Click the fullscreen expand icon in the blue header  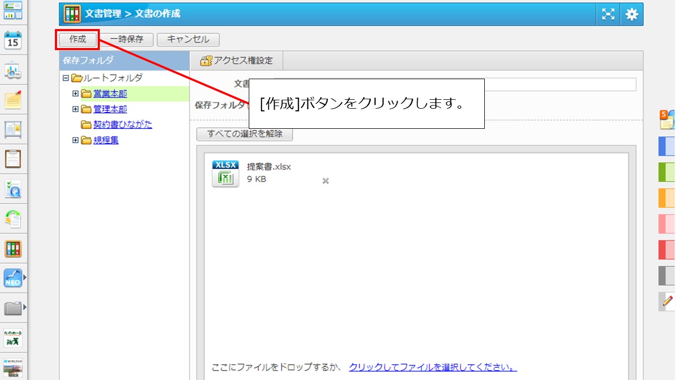pos(608,14)
